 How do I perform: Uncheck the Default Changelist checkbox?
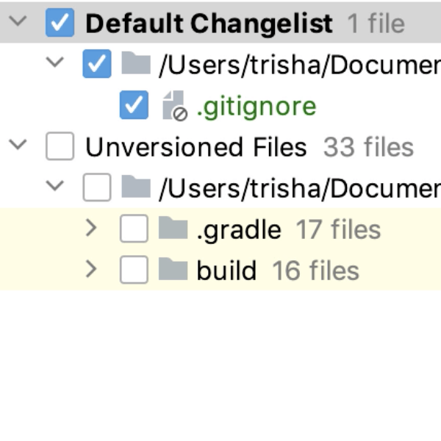coord(60,24)
